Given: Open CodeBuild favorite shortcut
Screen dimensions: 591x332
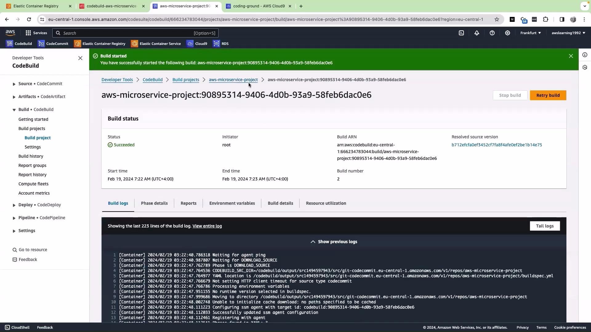Looking at the screenshot, I should point(19,44).
